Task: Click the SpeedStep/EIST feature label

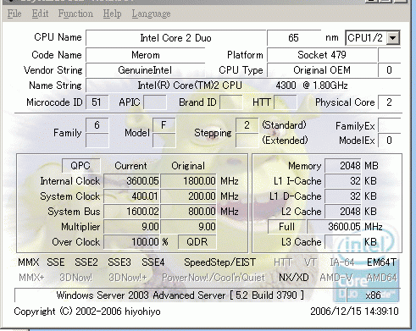Action: pyautogui.click(x=219, y=262)
